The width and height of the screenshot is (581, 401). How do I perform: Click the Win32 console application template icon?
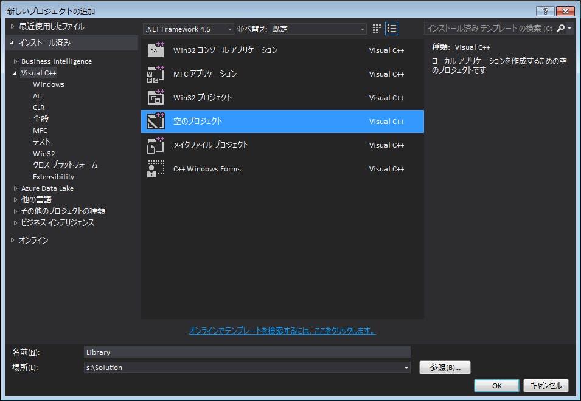tap(156, 50)
